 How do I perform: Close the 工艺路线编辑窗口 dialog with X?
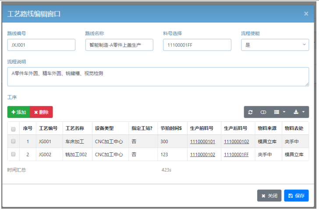click(x=306, y=14)
